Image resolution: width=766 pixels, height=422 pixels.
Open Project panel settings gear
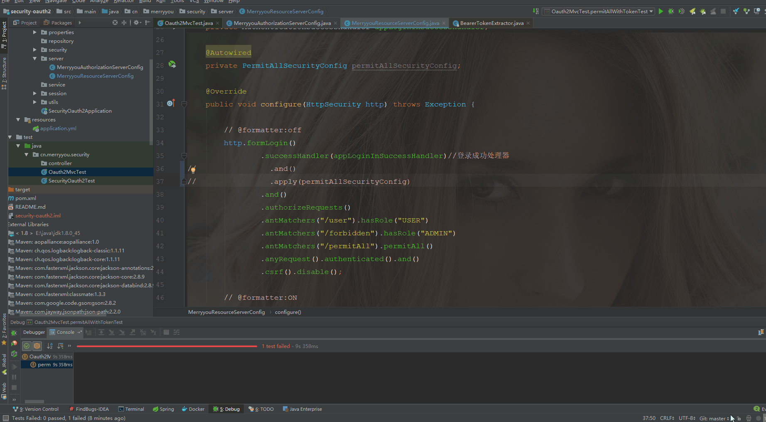137,22
